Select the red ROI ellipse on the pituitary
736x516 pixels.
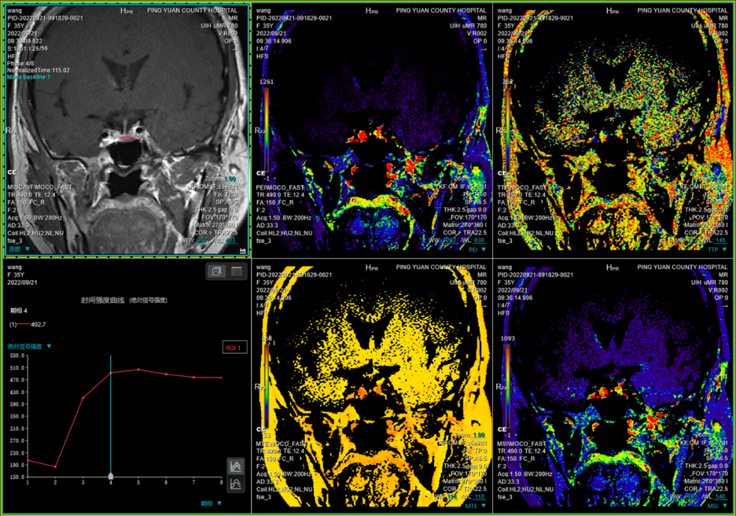(127, 138)
